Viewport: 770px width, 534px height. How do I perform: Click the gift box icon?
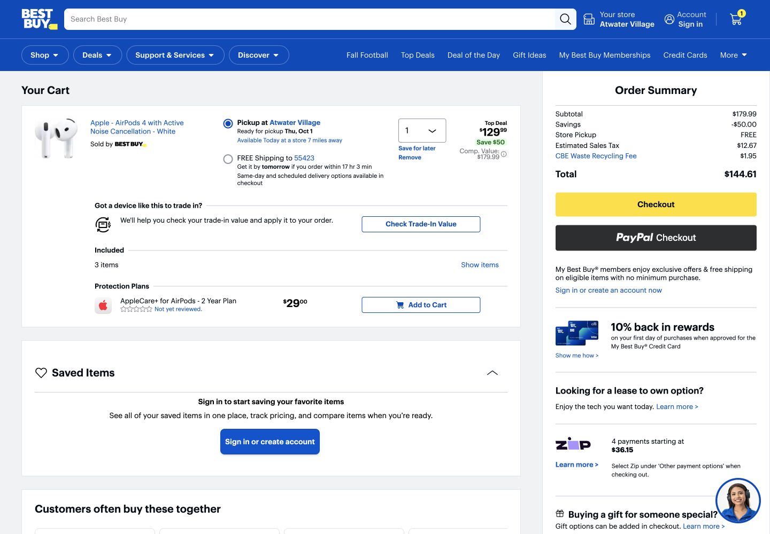tap(560, 514)
